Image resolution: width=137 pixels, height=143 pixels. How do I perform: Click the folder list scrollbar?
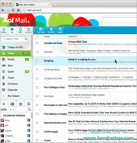coord(32,47)
